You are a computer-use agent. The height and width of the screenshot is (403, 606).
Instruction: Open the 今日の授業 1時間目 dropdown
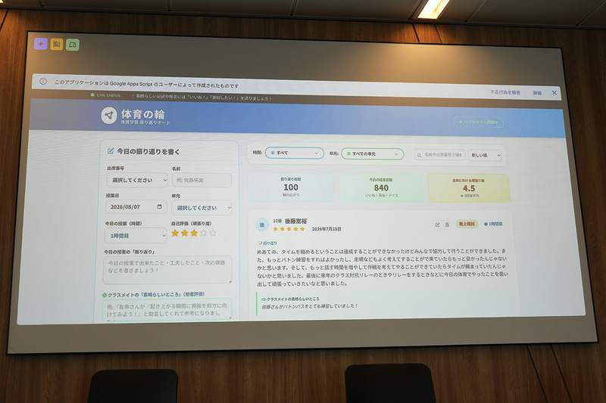[136, 235]
